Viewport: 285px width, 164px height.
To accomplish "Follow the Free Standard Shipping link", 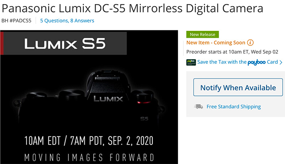I will pos(233,107).
